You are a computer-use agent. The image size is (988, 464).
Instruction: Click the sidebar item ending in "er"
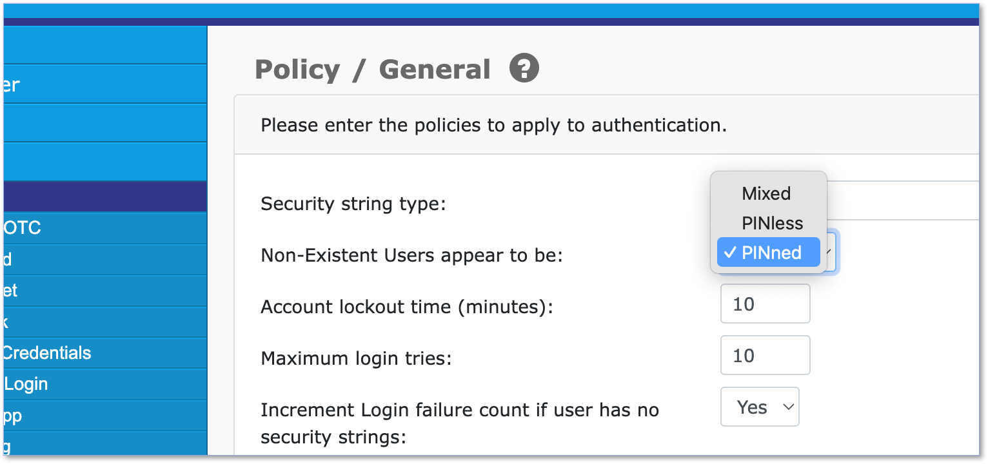pyautogui.click(x=104, y=84)
